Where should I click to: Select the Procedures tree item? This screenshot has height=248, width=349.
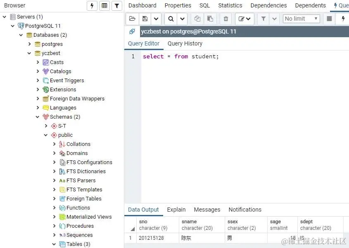(80, 226)
